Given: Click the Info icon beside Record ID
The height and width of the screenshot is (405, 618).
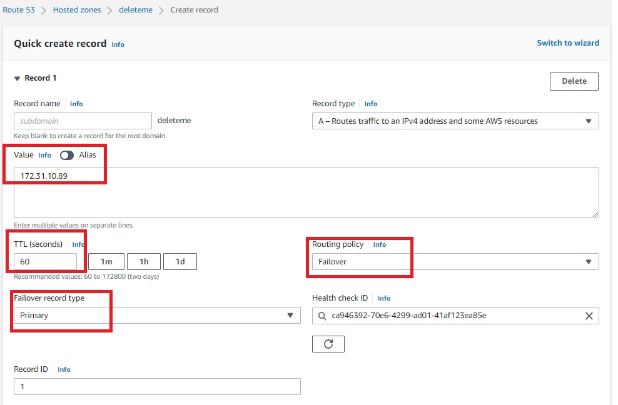Looking at the screenshot, I should pyautogui.click(x=63, y=369).
